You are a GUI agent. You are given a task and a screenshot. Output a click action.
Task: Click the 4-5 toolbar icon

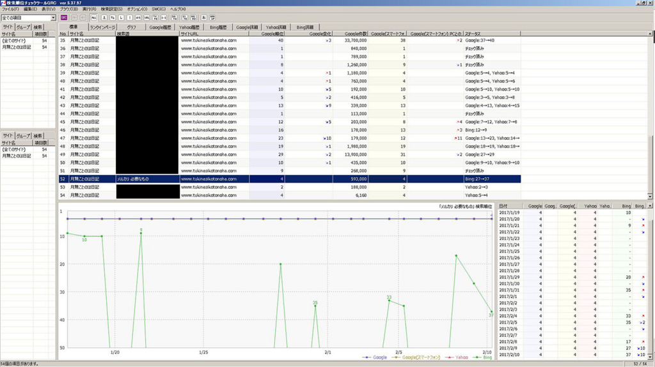(138, 17)
